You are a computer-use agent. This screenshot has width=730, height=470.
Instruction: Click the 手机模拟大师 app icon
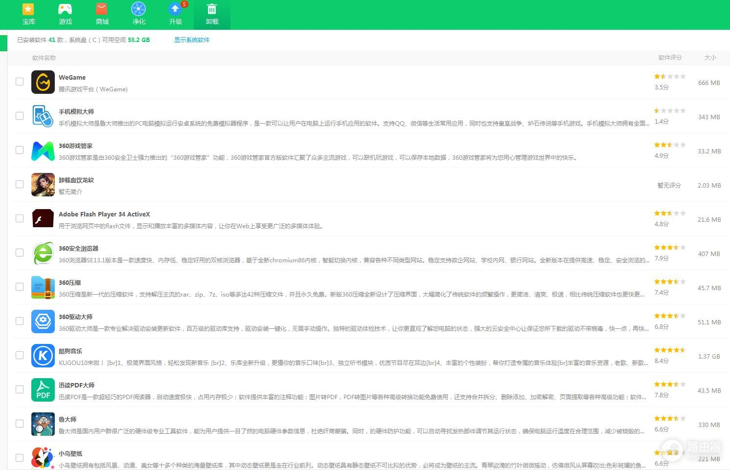click(43, 116)
